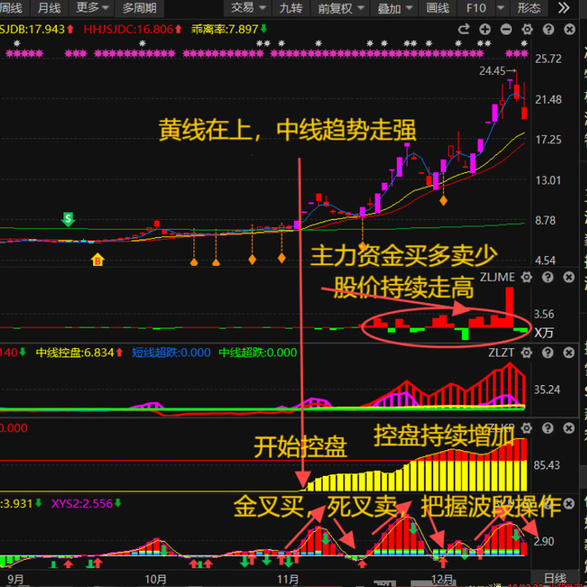Click the 13.01 price axis label
587x587 pixels.
[548, 181]
